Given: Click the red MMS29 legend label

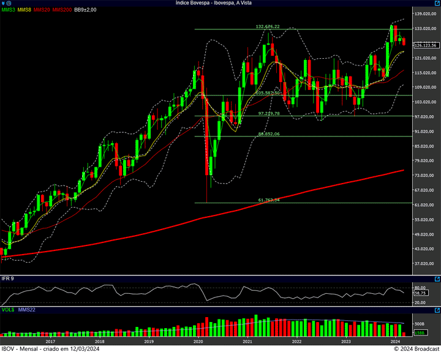Looking at the screenshot, I should pos(42,10).
